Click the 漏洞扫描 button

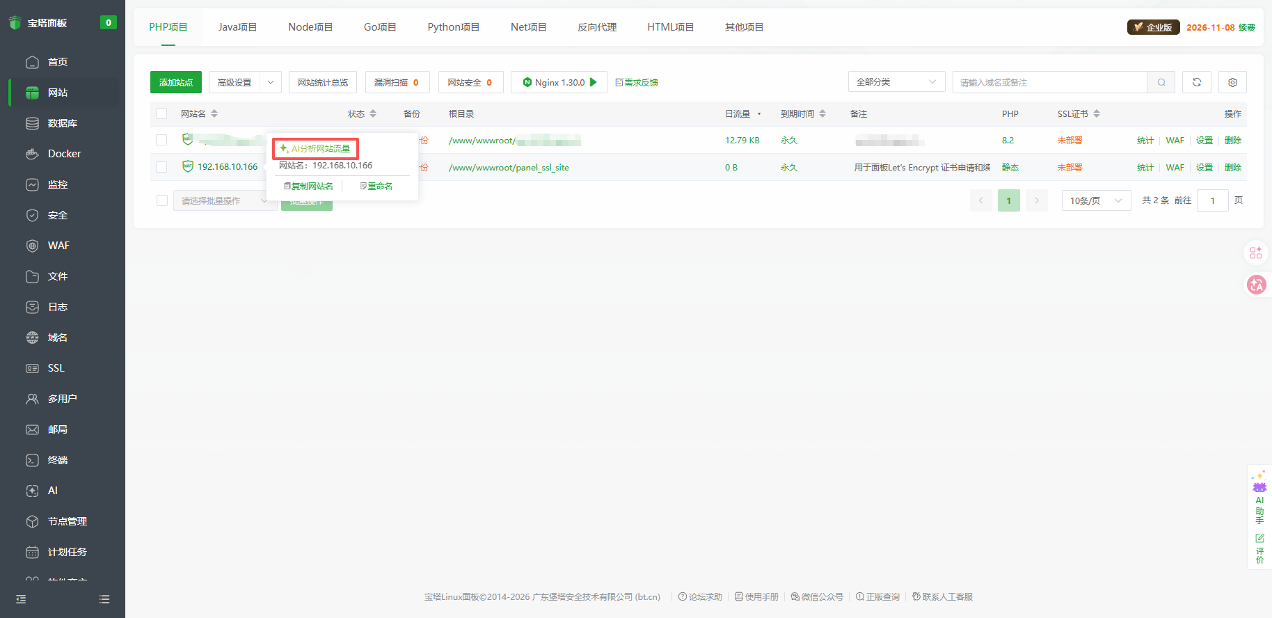tap(397, 82)
